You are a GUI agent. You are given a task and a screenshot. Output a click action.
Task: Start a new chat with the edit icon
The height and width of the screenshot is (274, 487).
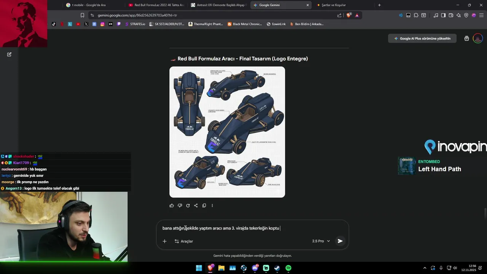9,54
